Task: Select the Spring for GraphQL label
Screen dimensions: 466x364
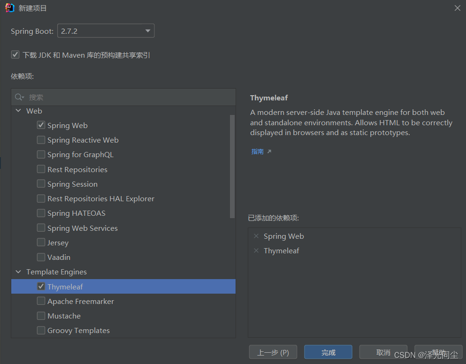Action: click(81, 154)
